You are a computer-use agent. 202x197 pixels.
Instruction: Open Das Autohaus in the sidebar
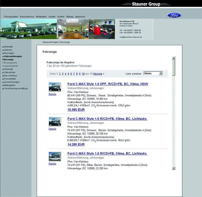[11, 76]
